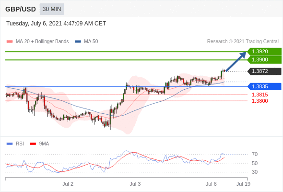
Task: Click the pink MA 20 Bollinger legend swatch
Action: [x=10, y=42]
